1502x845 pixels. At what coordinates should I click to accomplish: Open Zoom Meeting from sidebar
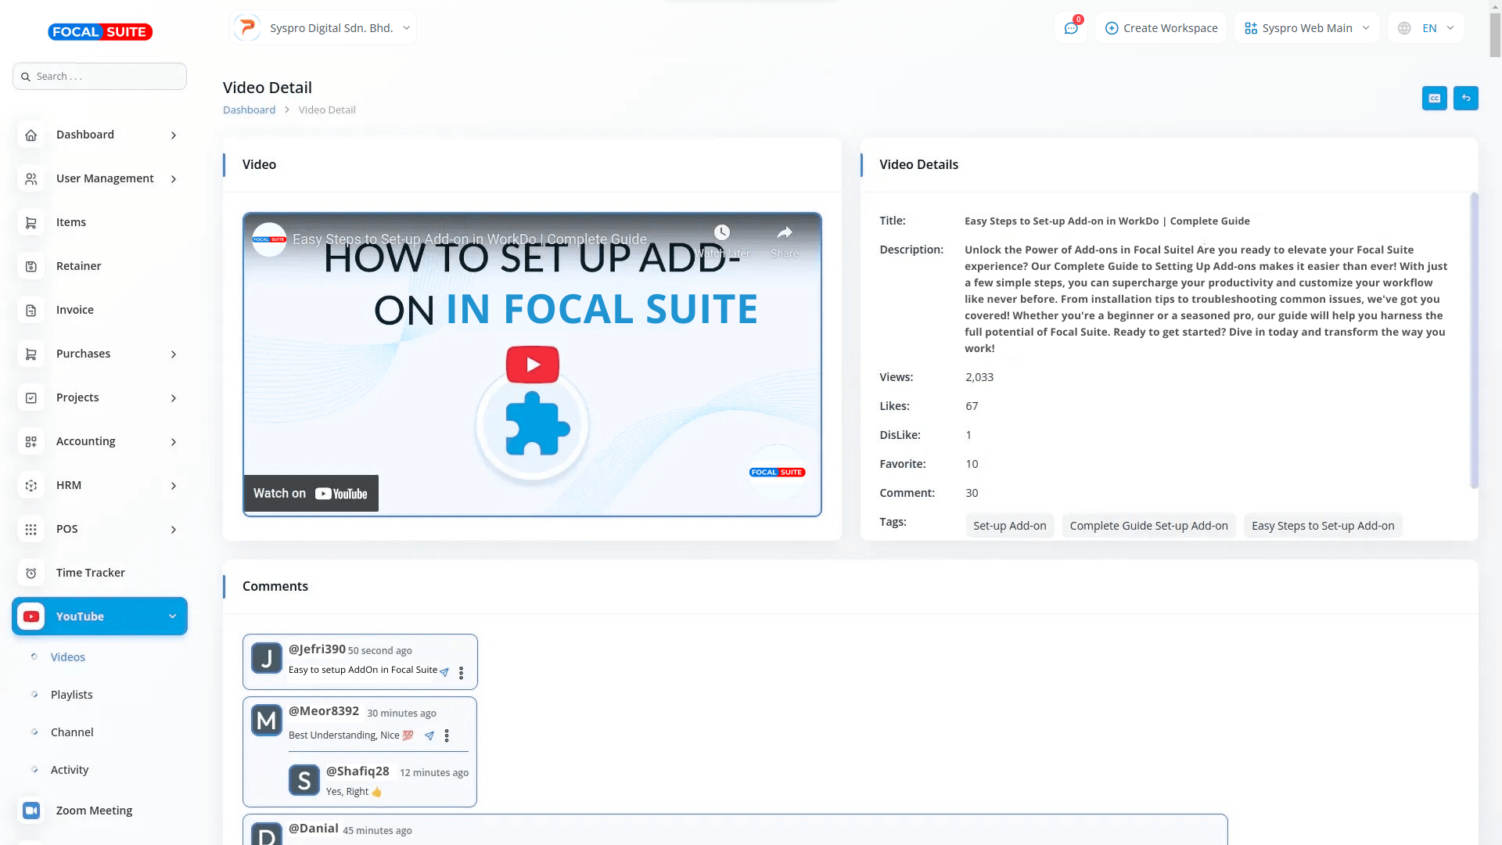coord(94,811)
